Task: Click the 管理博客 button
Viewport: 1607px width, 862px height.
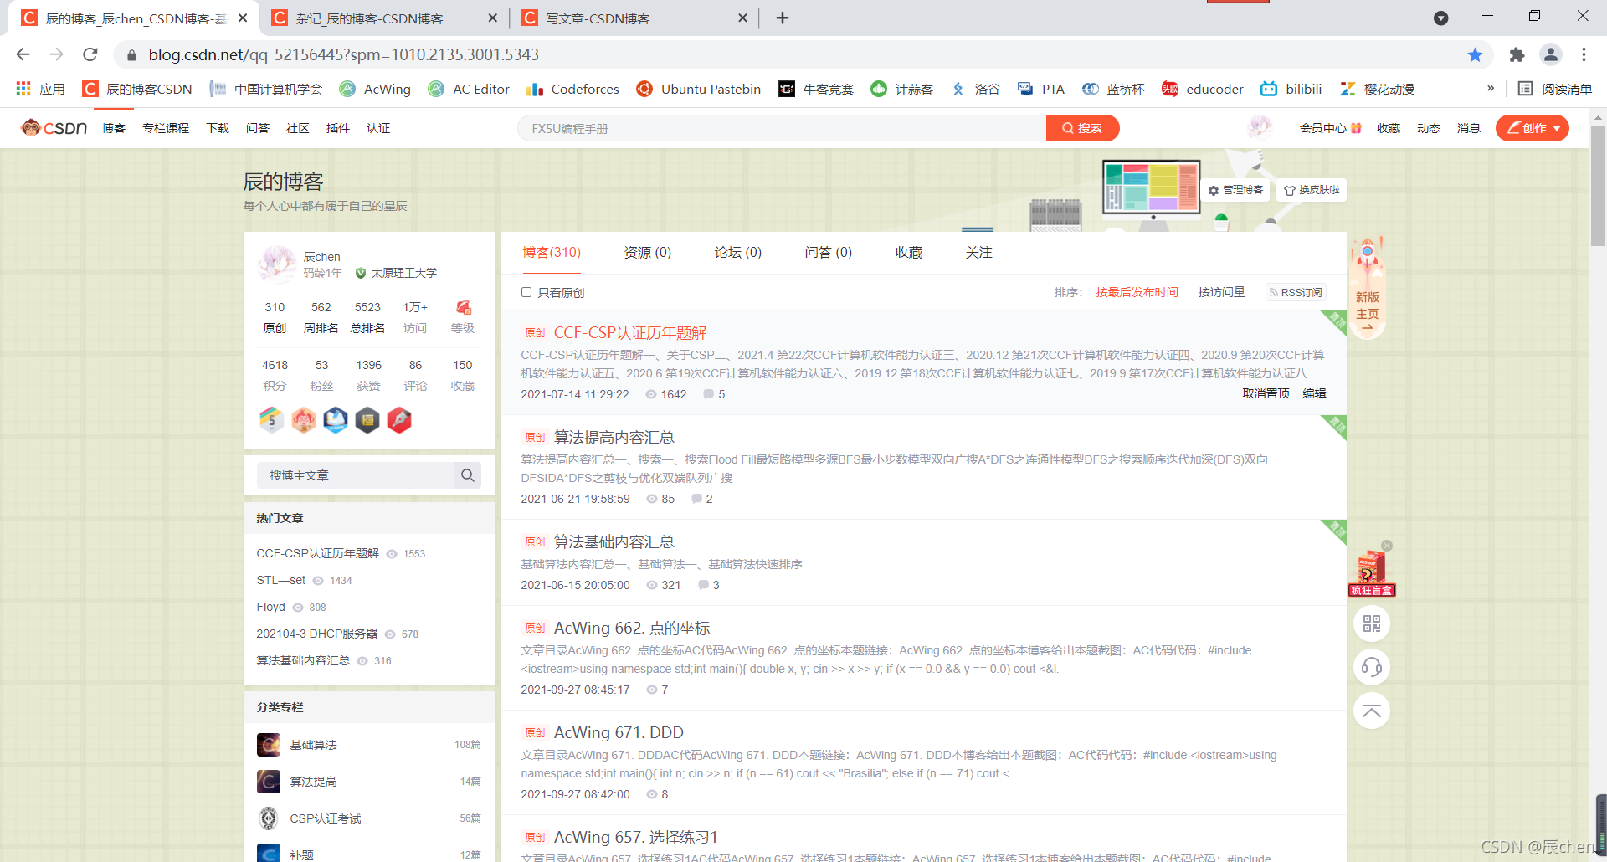Action: tap(1235, 190)
